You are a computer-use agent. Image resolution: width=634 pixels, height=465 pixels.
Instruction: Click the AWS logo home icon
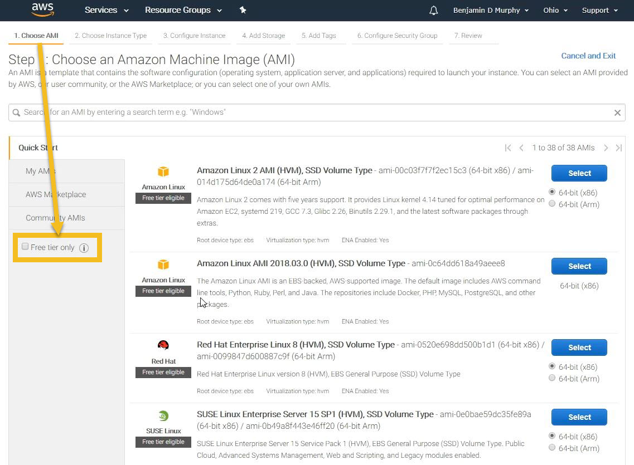point(43,9)
